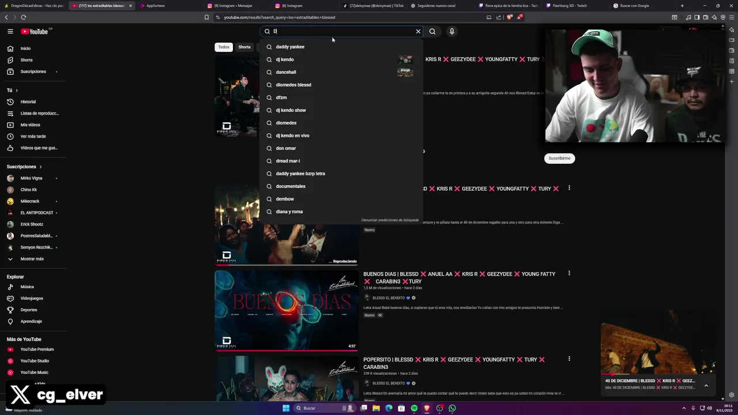Open EL ANTIPODCAST channel subscription

coord(33,213)
